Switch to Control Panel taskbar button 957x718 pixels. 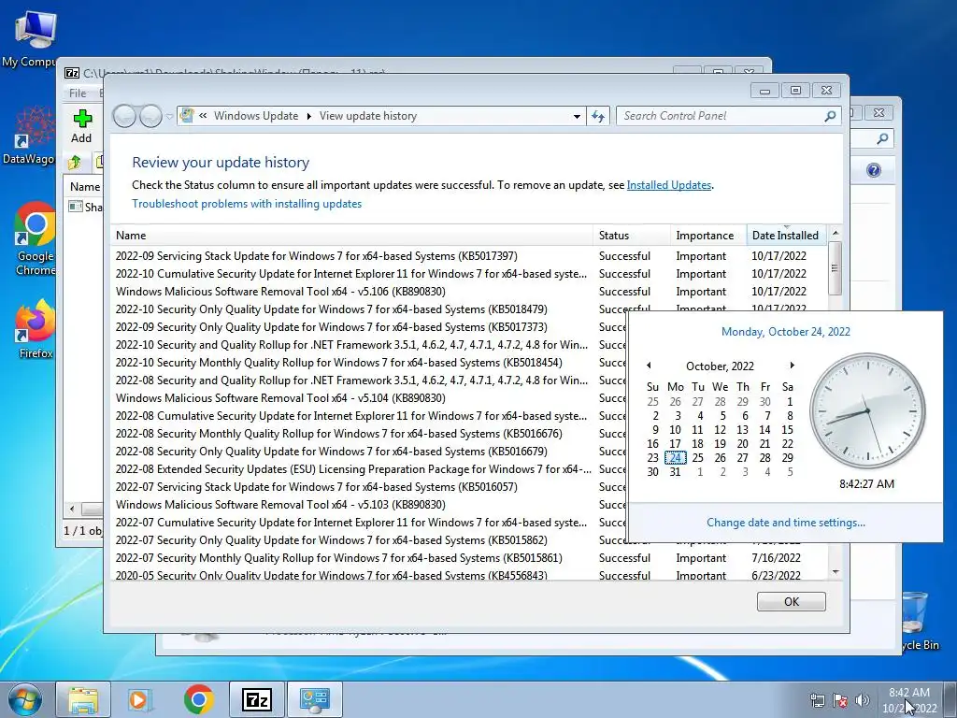tap(315, 699)
